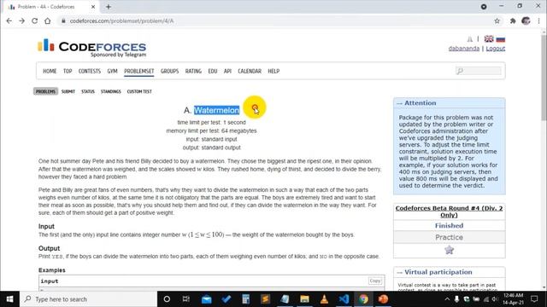Switch site language to Russian flag
The height and width of the screenshot is (307, 547).
(501, 39)
